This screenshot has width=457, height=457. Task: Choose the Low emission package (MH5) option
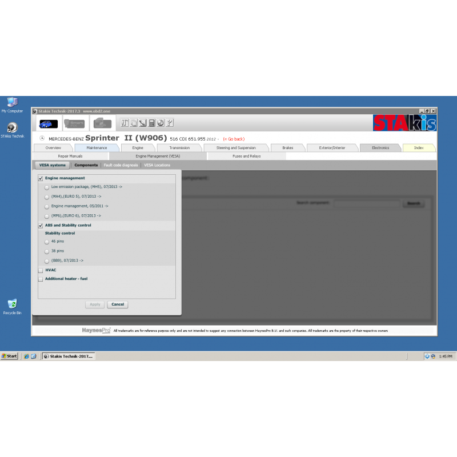click(x=47, y=186)
